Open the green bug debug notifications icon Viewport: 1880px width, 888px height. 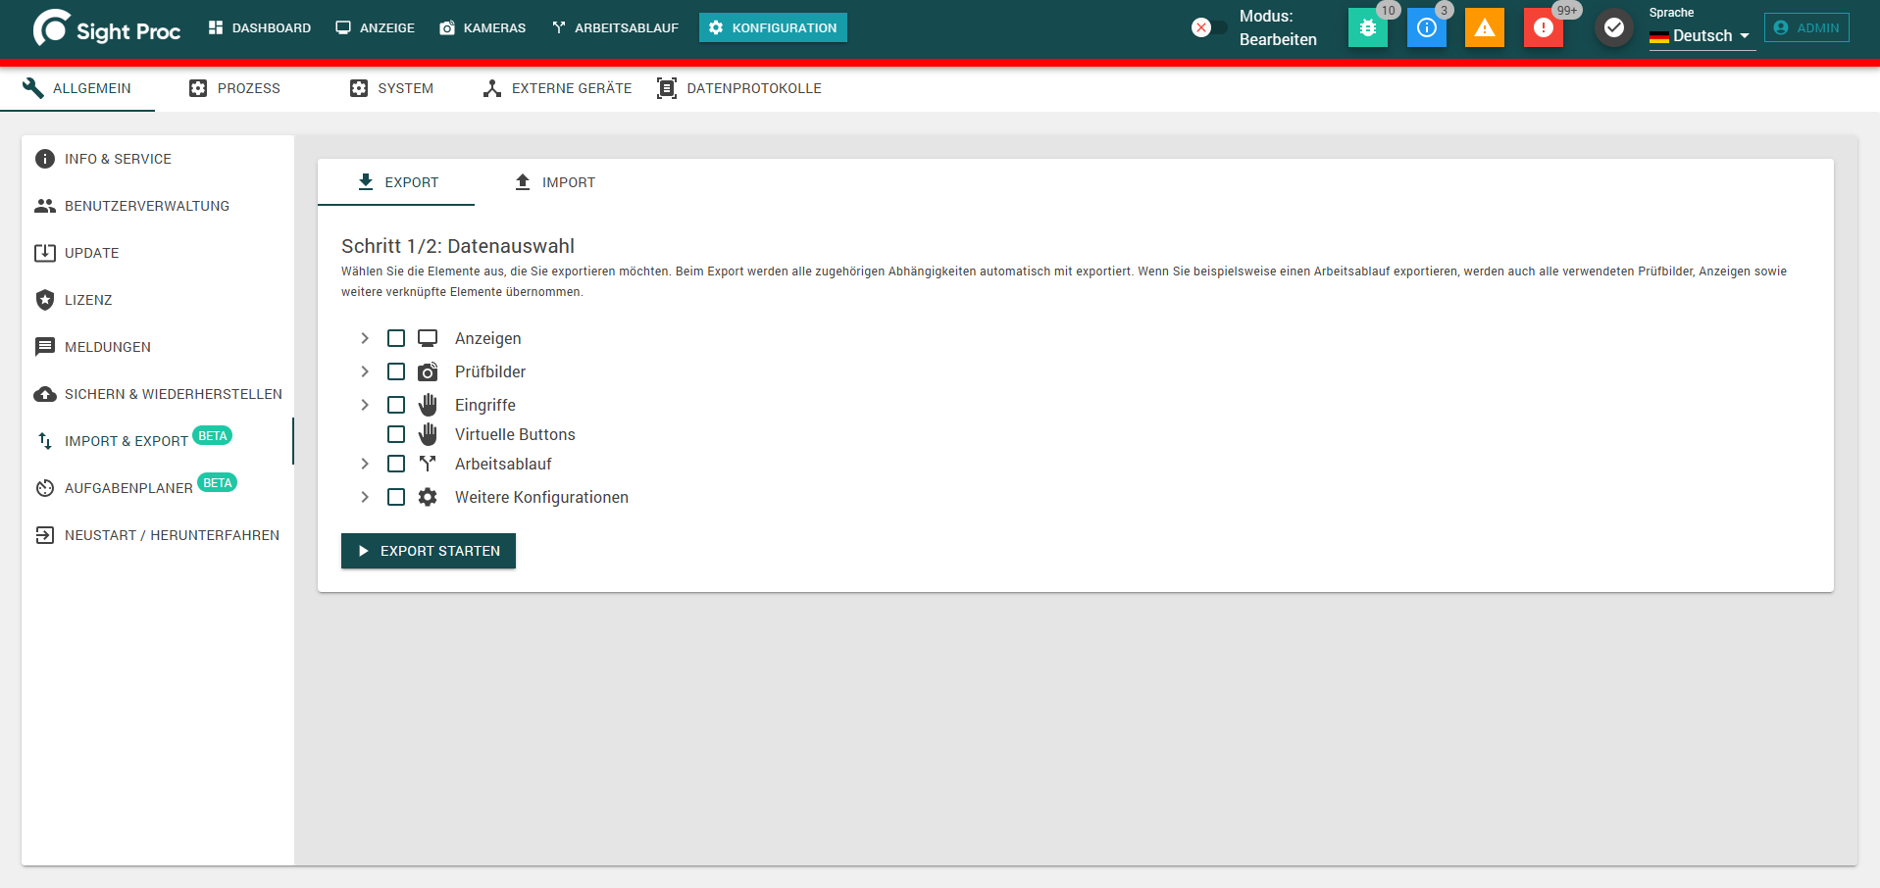1367,27
